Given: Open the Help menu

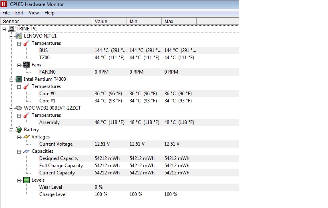Looking at the screenshot, I should click(49, 13).
